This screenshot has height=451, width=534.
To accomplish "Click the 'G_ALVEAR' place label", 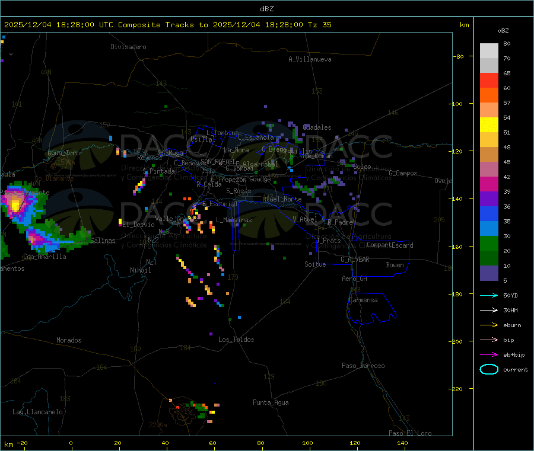I will 355,260.
